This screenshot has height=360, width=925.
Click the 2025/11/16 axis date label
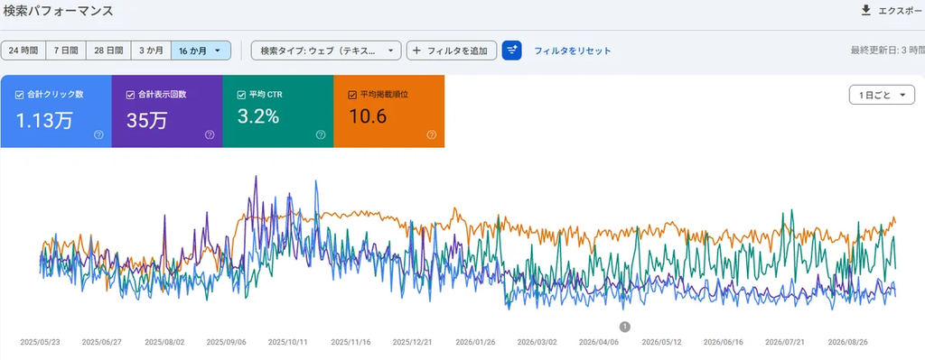pos(350,342)
